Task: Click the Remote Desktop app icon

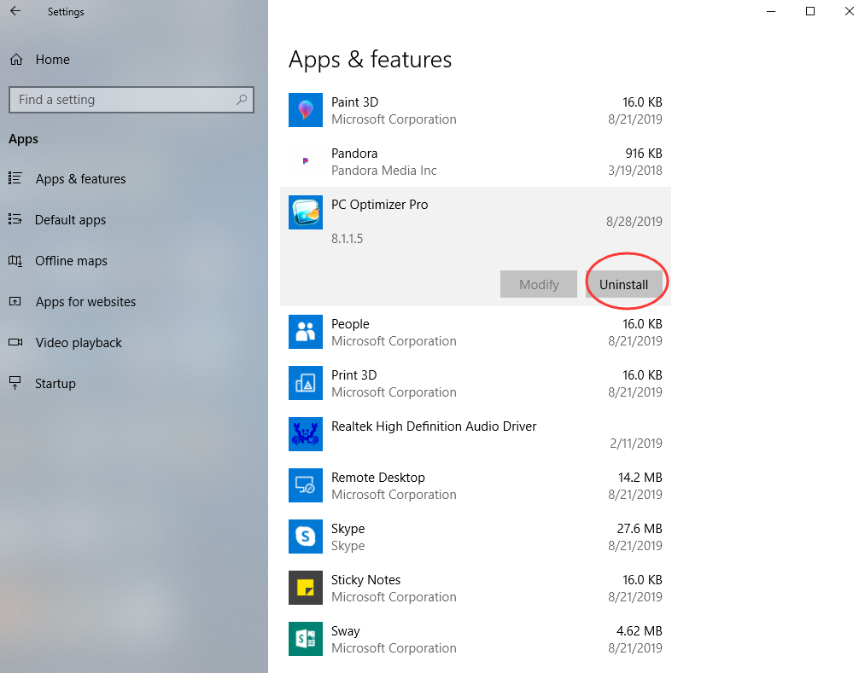Action: pyautogui.click(x=306, y=485)
